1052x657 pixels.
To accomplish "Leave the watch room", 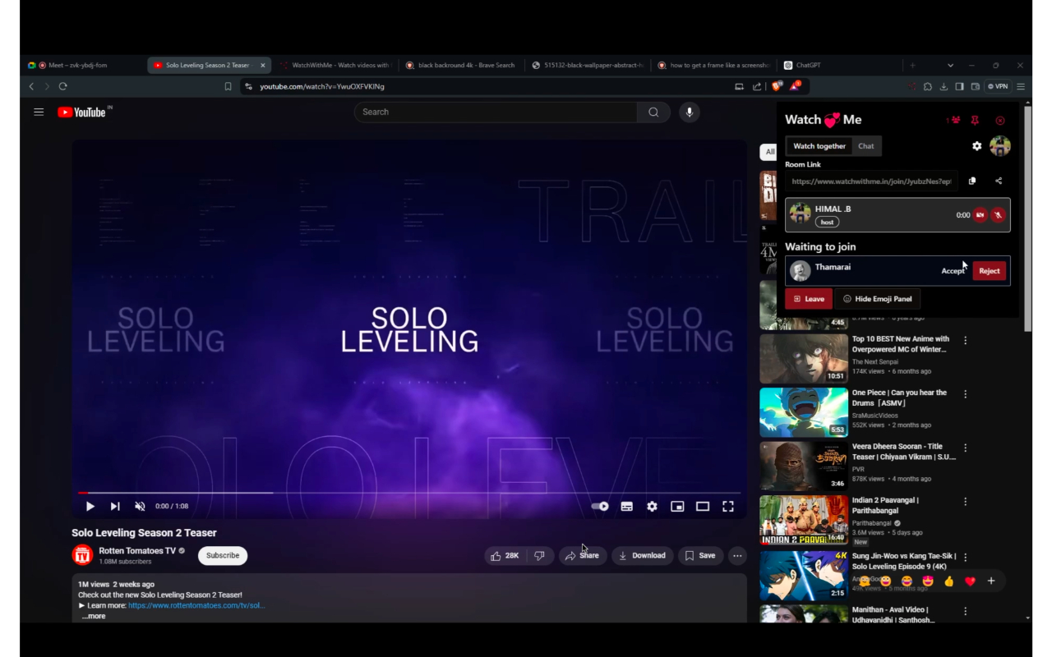I will pyautogui.click(x=809, y=299).
